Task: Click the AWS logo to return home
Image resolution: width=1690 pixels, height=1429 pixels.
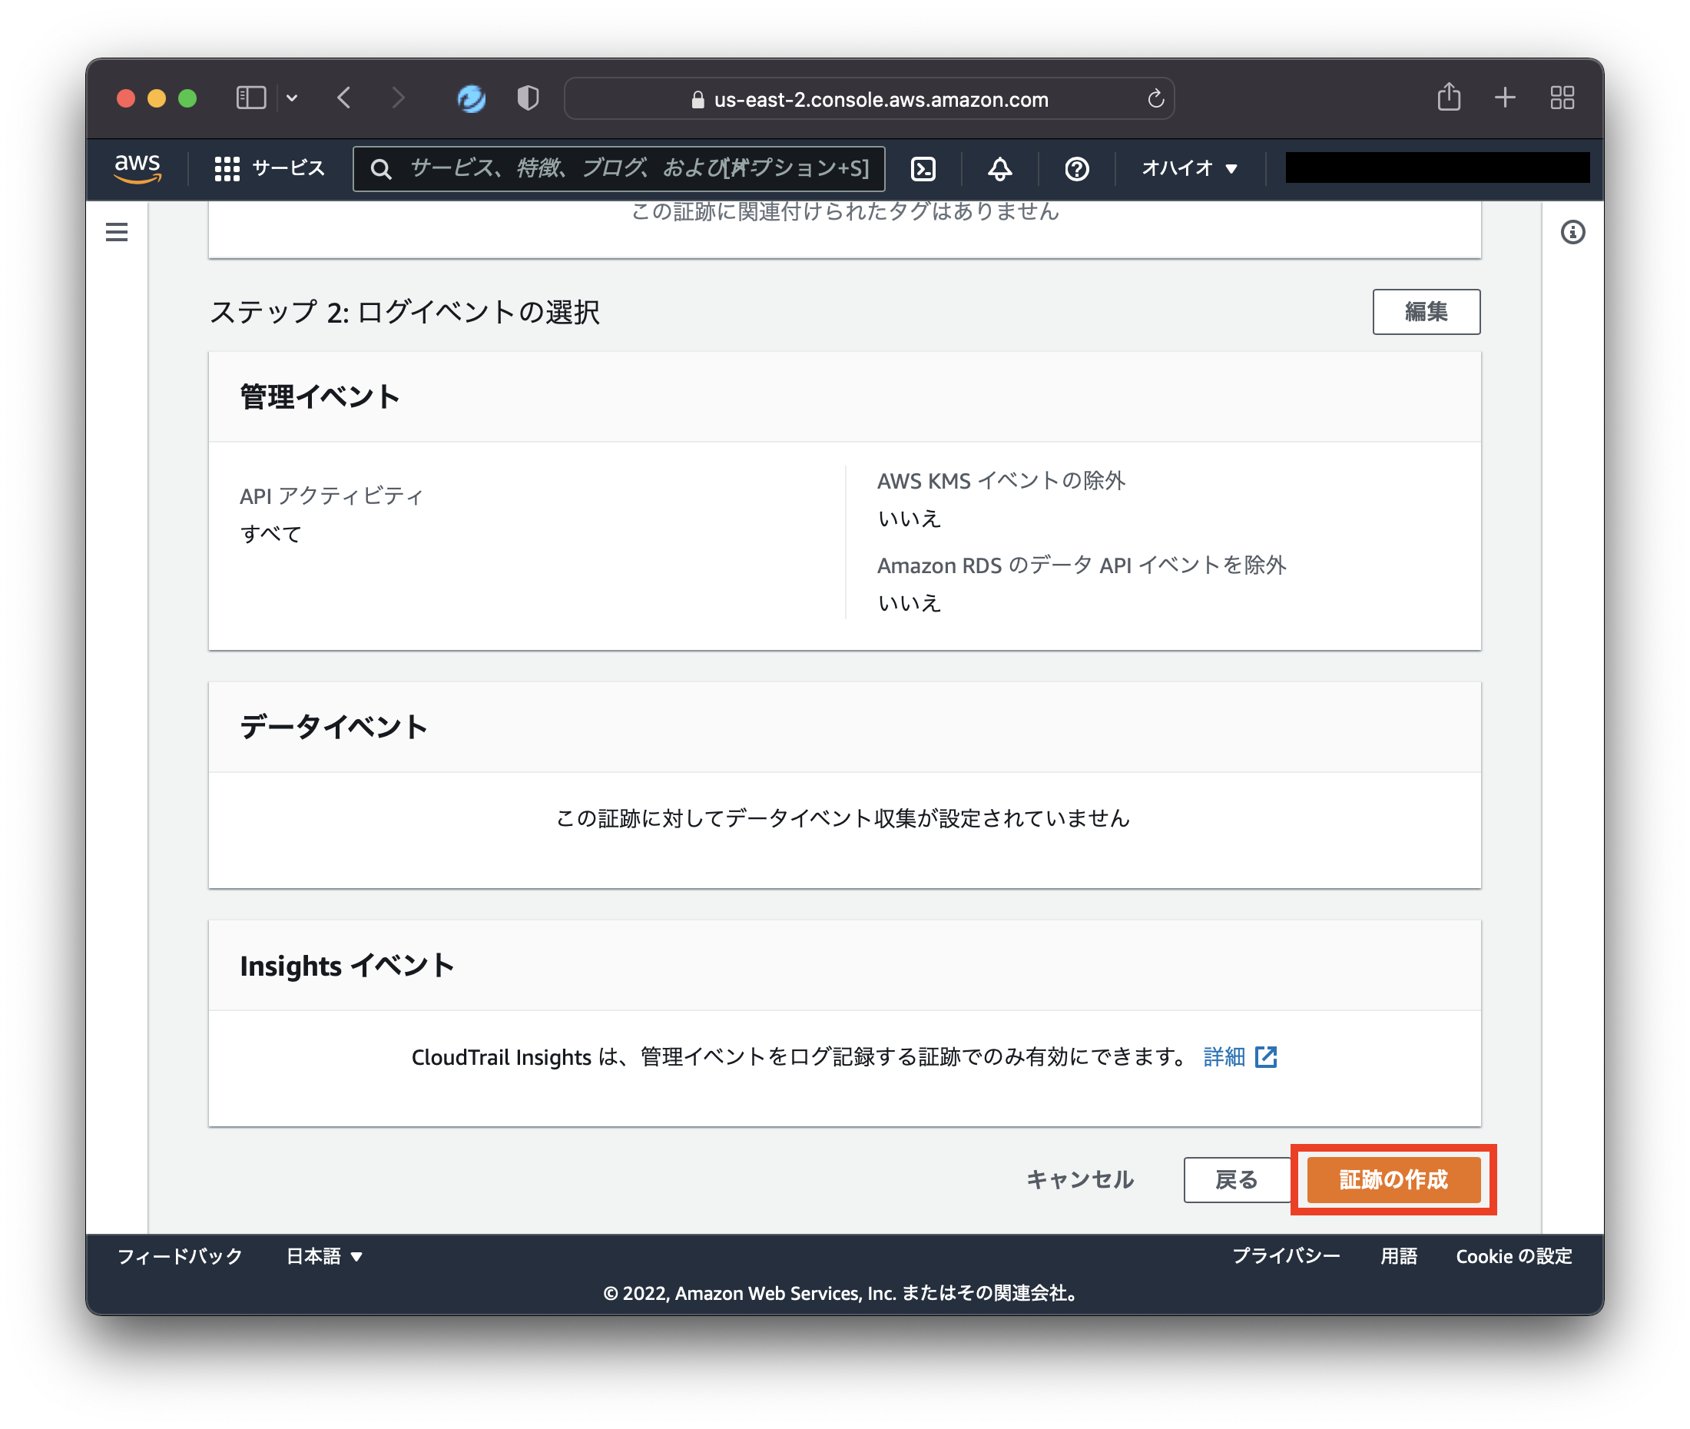Action: (137, 167)
